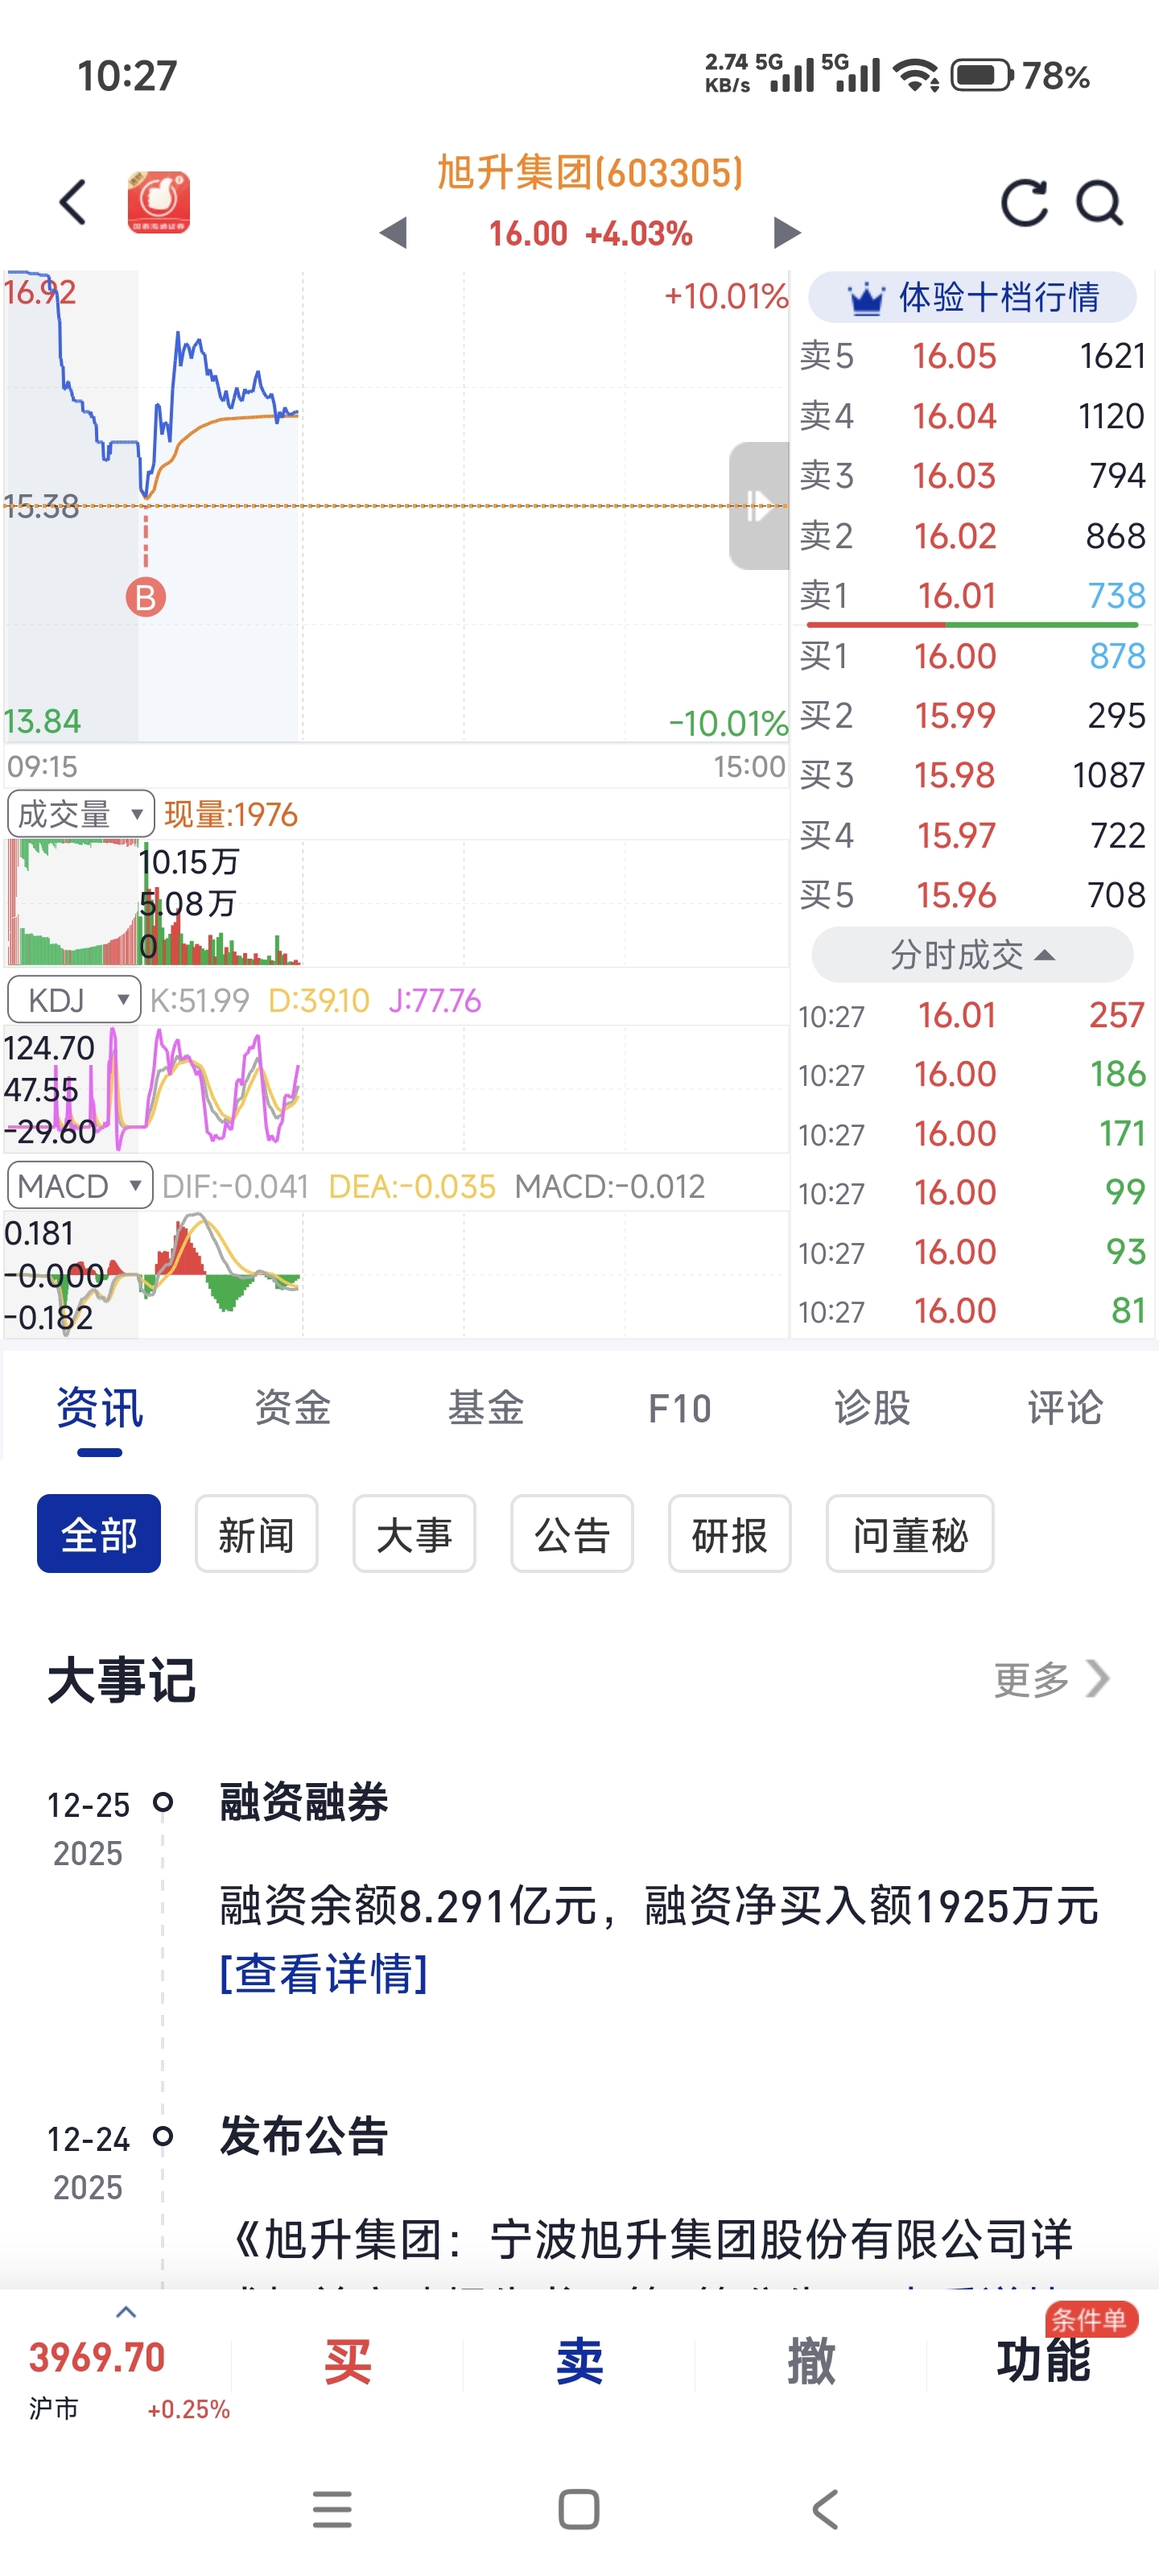
Task: Tap the trade row with volume 257
Action: point(972,1016)
